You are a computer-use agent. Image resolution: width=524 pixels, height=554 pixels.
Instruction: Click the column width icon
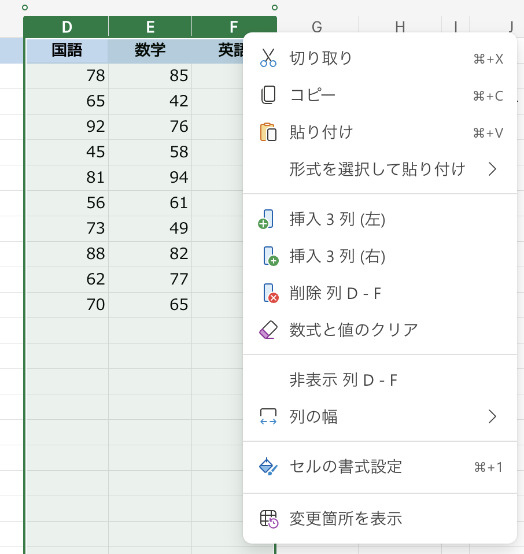(268, 416)
